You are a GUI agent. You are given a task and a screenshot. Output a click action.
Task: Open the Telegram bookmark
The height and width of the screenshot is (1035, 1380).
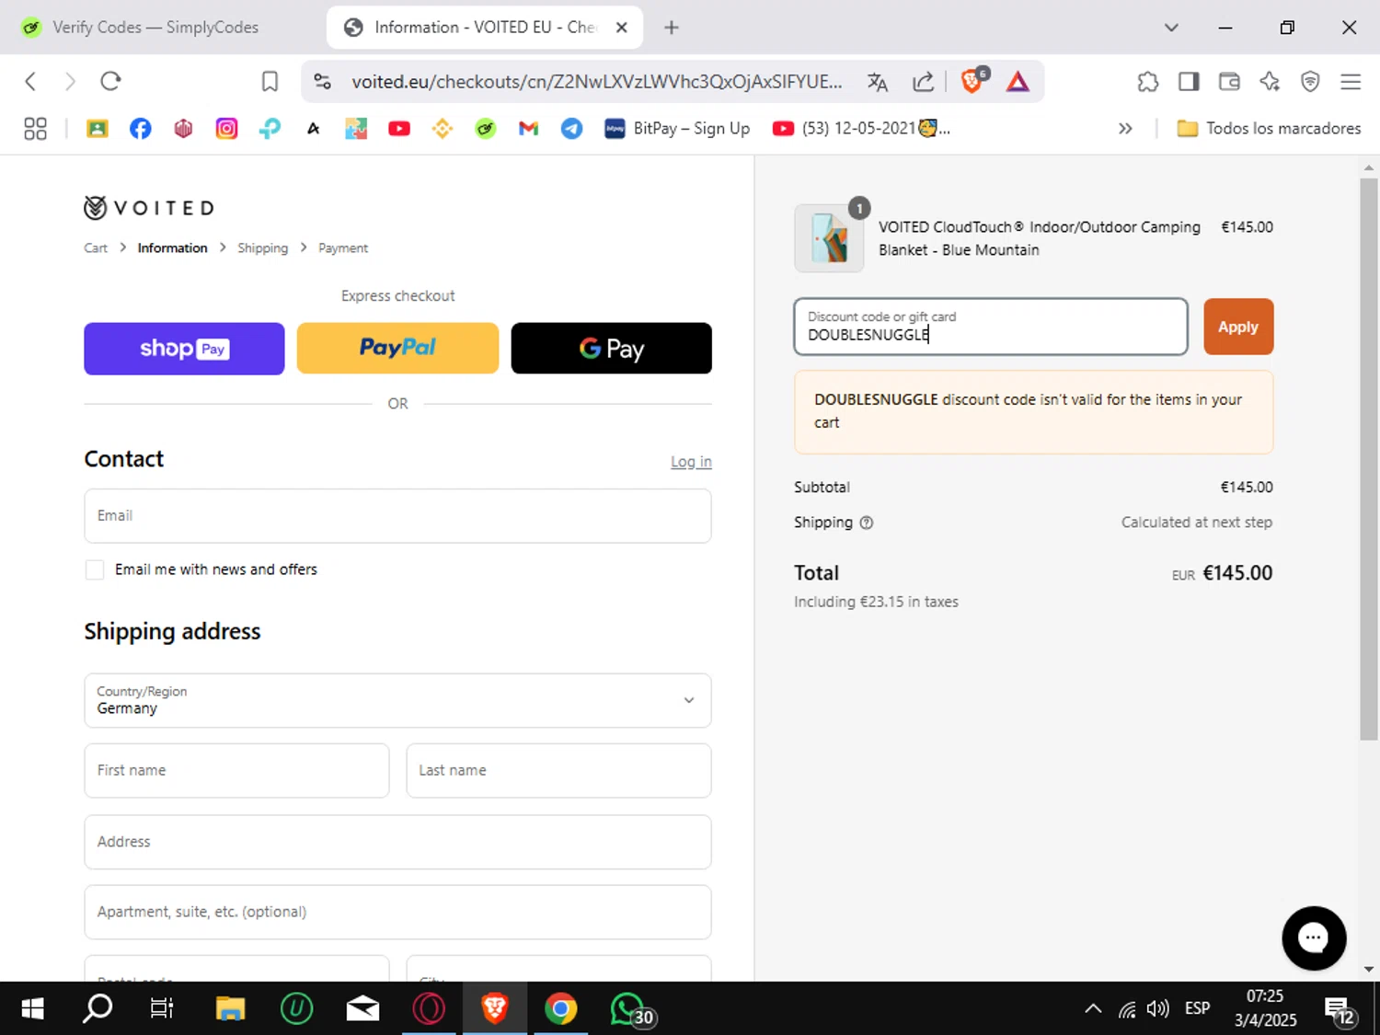(x=571, y=129)
